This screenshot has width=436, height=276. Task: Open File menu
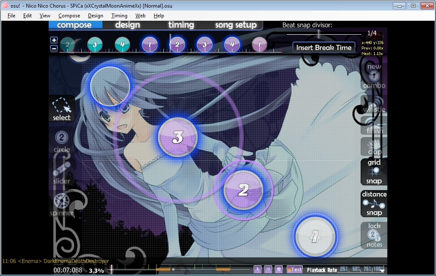click(x=11, y=16)
